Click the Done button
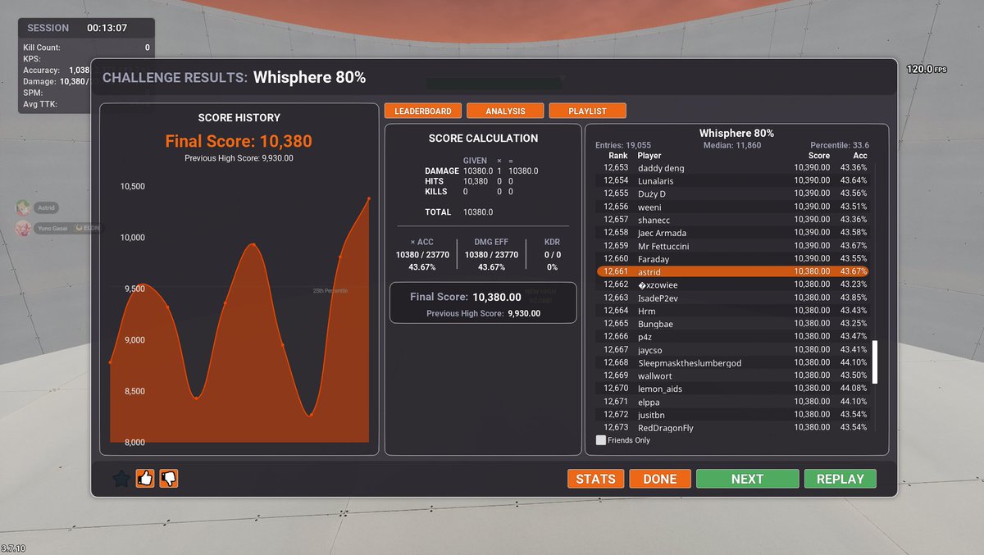The image size is (984, 555). coord(660,479)
